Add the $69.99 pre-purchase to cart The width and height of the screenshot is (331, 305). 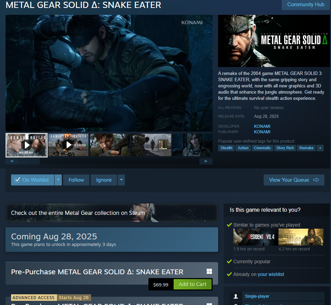pyautogui.click(x=192, y=284)
